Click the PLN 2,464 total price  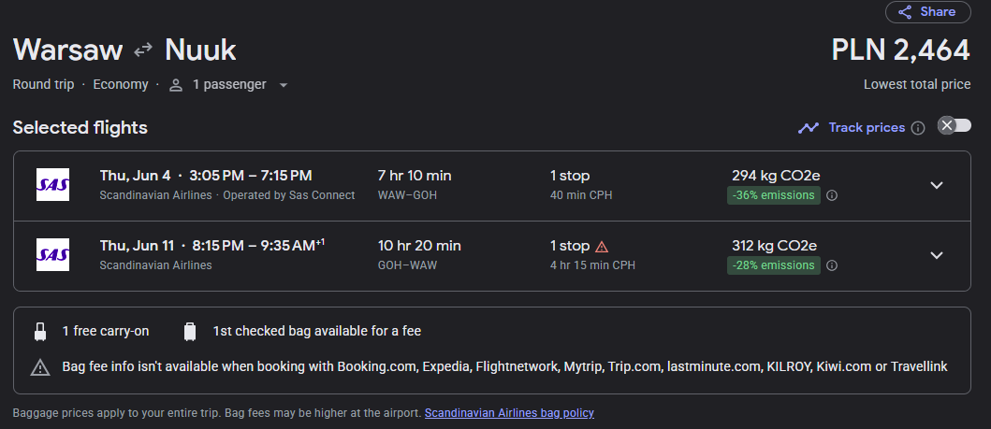coord(900,50)
